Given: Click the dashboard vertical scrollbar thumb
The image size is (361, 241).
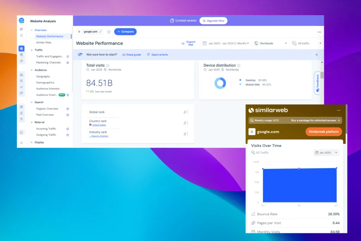Looking at the screenshot, I should [322, 75].
